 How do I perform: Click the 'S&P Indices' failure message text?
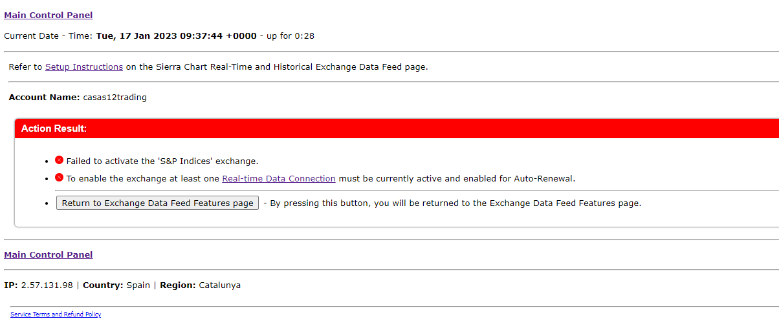[162, 161]
